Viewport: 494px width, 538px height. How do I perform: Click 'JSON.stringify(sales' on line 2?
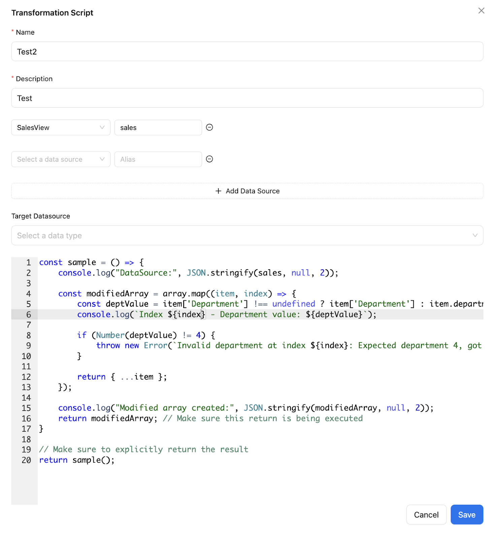pos(234,273)
